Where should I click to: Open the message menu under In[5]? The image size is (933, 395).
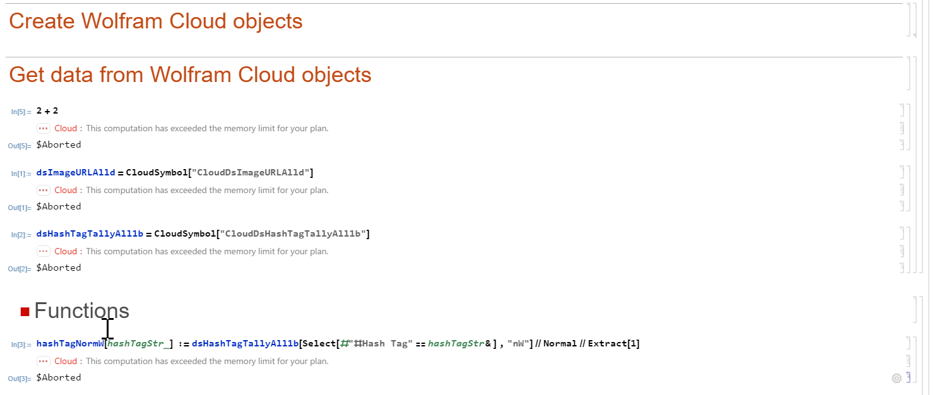tap(44, 128)
